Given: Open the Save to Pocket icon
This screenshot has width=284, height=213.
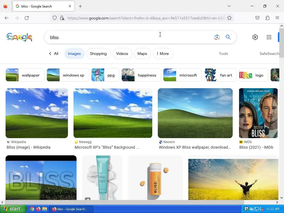Looking at the screenshot, I should pos(257,18).
